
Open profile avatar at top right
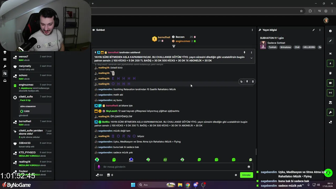click(x=326, y=20)
